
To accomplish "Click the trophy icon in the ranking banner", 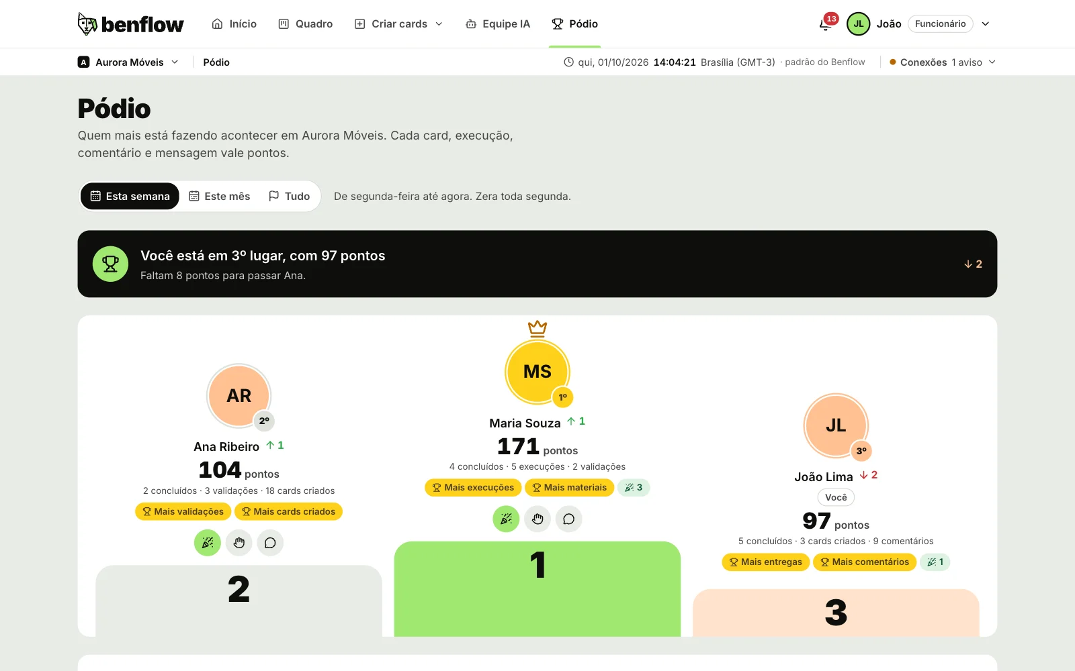I will [110, 264].
